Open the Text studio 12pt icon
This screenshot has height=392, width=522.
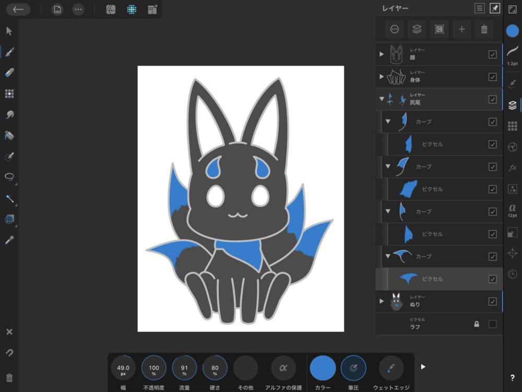point(513,210)
